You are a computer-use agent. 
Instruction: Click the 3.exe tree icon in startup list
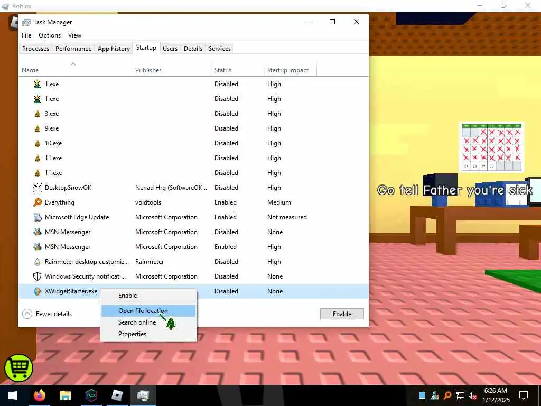38,114
